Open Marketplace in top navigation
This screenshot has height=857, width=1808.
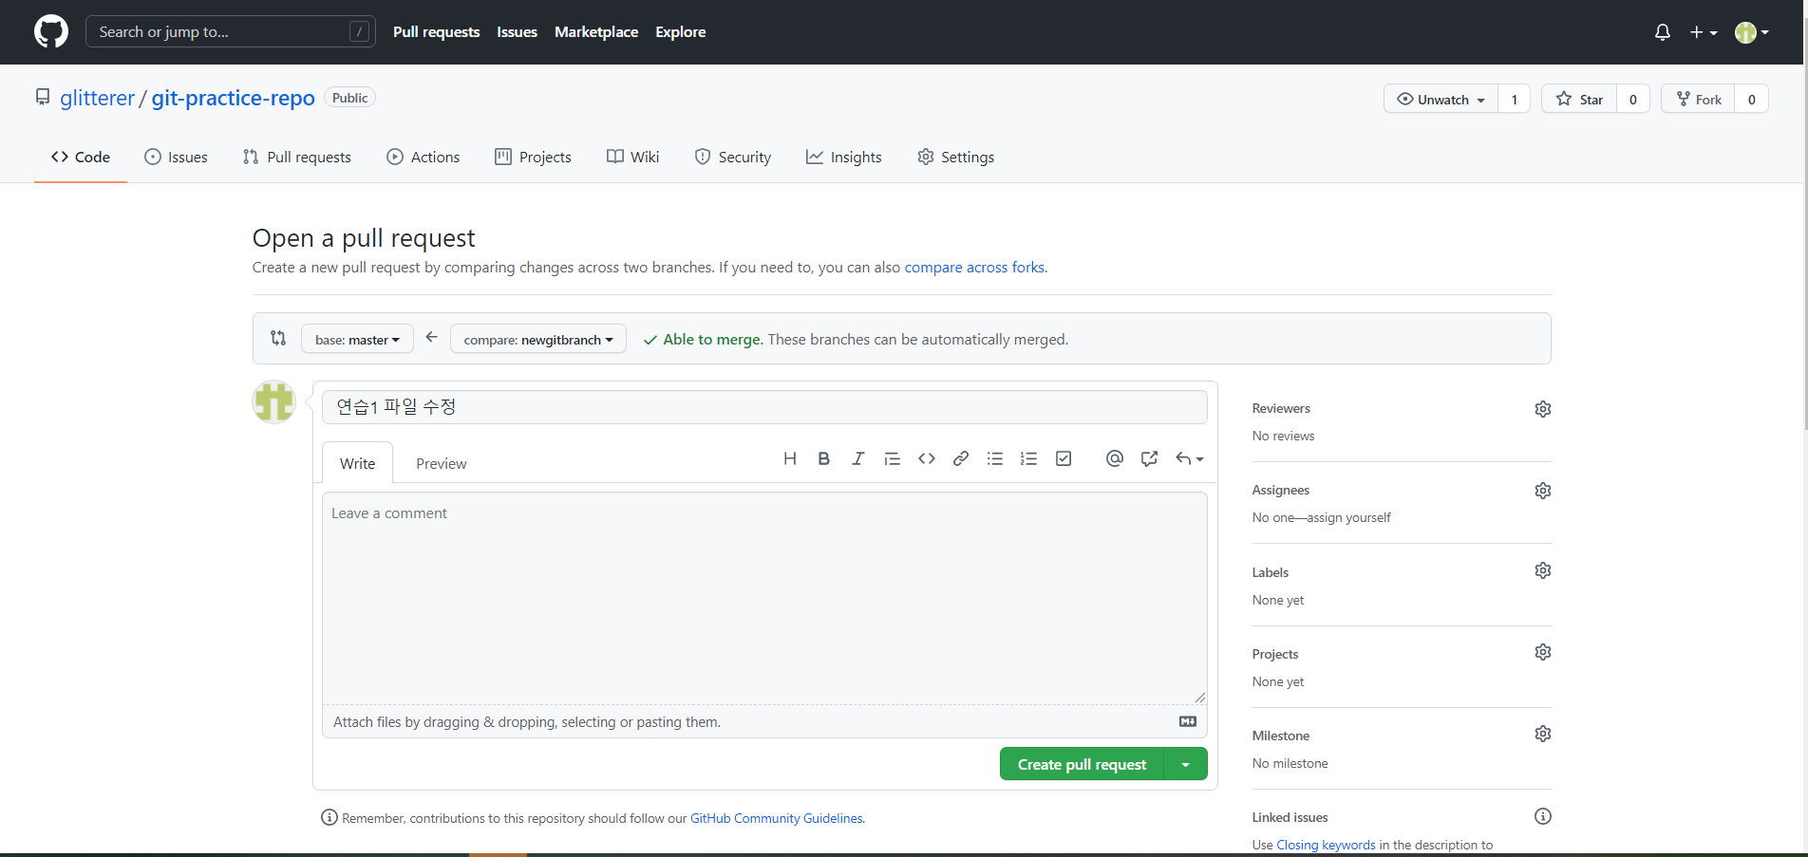click(596, 31)
